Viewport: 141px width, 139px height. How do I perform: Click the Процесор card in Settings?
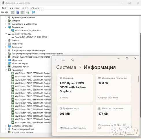coord(75,88)
